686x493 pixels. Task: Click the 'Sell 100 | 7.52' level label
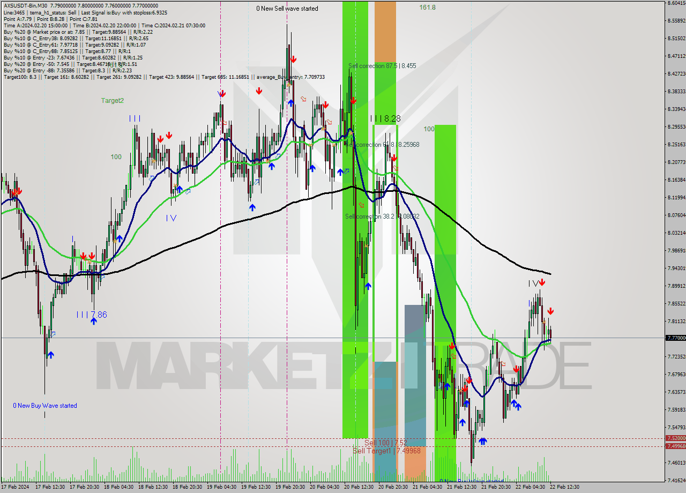pos(386,443)
